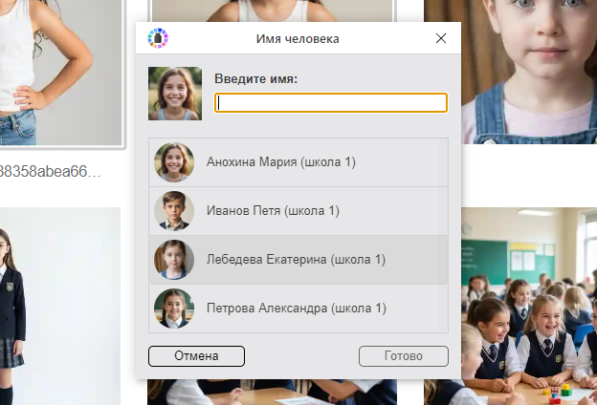Choose 'Иванов Петя (школа 1)' from list
The image size is (597, 405).
[273, 211]
